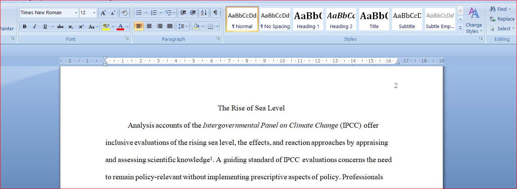Expand the highlight color dropdown arrow
517x189 pixels.
pos(113,27)
